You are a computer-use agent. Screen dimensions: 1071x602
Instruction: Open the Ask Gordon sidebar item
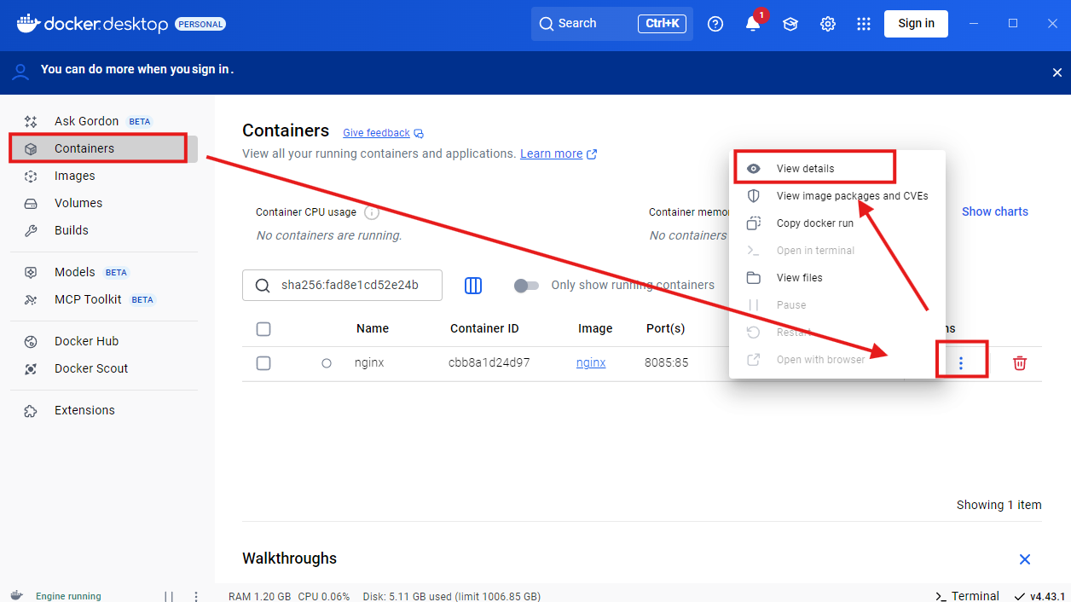coord(103,121)
